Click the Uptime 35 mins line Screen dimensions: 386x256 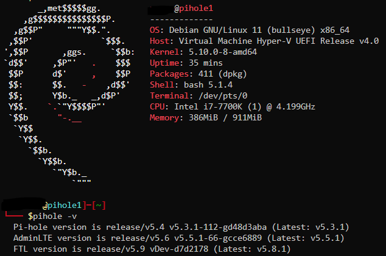click(186, 63)
